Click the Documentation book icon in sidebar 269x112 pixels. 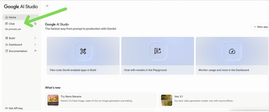point(7,51)
